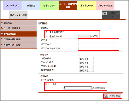129x101 pixels.
Task: Click the arrow icon beside 認証方式
Action: [x=2, y=22]
